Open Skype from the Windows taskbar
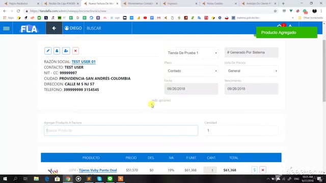The width and height of the screenshot is (326, 183). (x=99, y=178)
